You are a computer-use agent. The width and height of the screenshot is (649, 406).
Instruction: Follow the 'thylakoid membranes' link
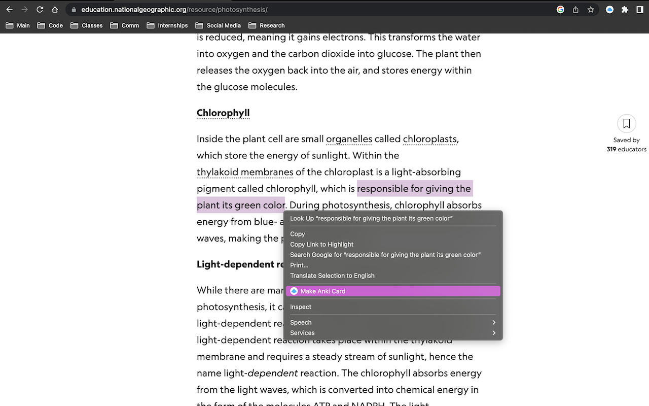(x=245, y=172)
